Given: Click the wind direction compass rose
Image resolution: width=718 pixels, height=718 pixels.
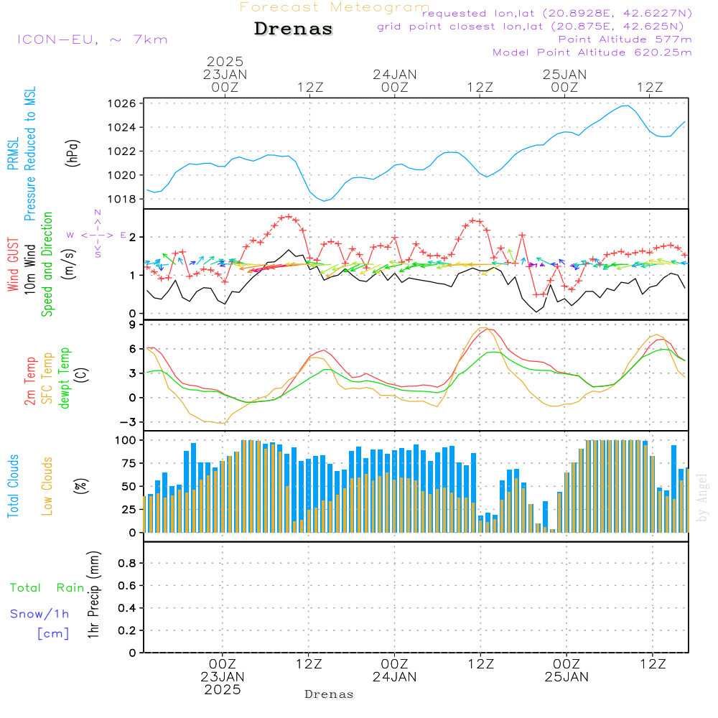Looking at the screenshot, I should pos(98,235).
